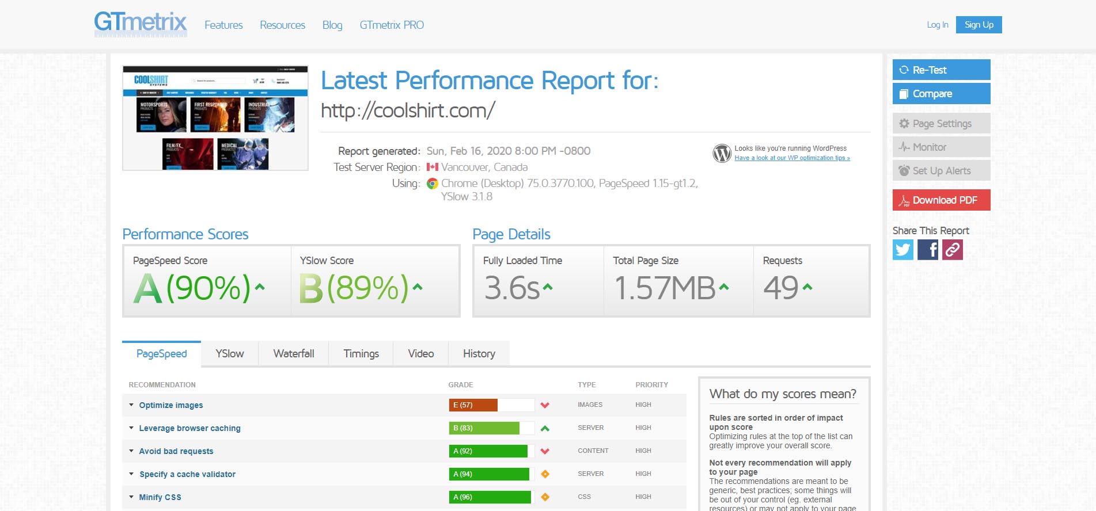
Task: Open Features in top navigation
Action: 223,25
